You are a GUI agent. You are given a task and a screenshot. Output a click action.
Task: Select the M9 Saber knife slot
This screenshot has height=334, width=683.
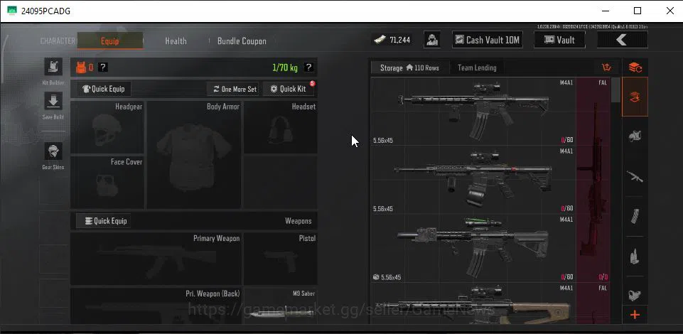click(280, 306)
